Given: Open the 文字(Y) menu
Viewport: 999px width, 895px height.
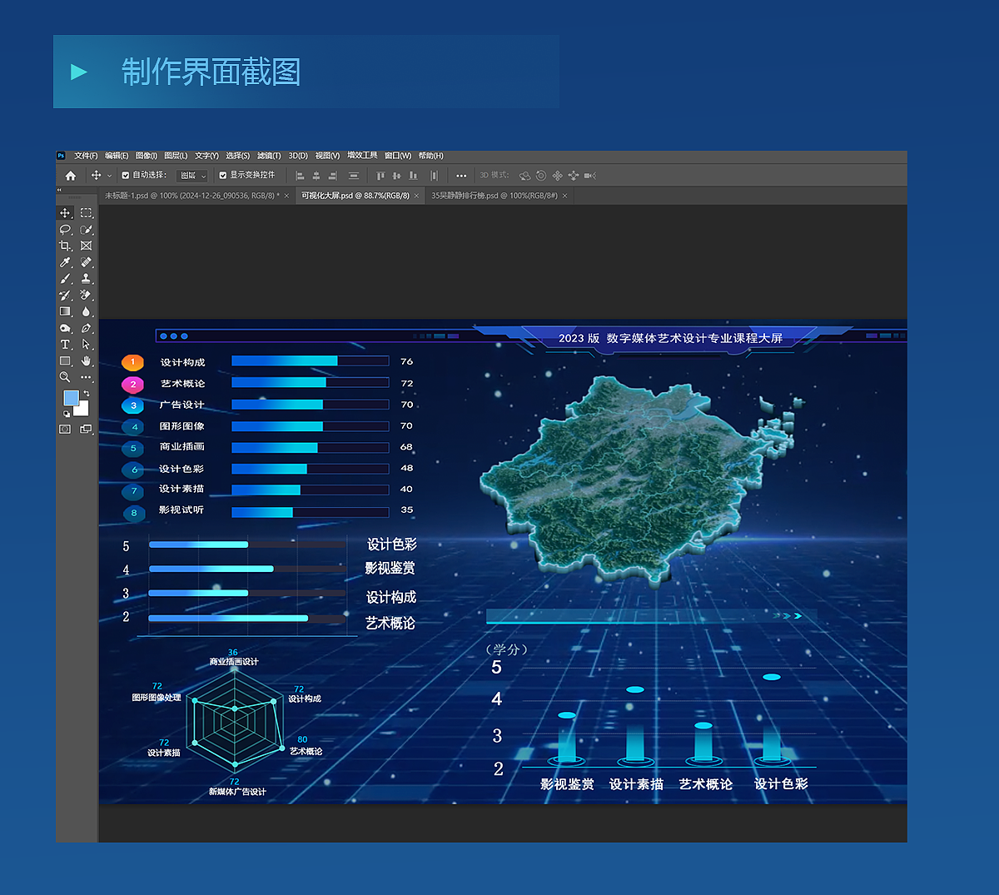Looking at the screenshot, I should pyautogui.click(x=206, y=156).
